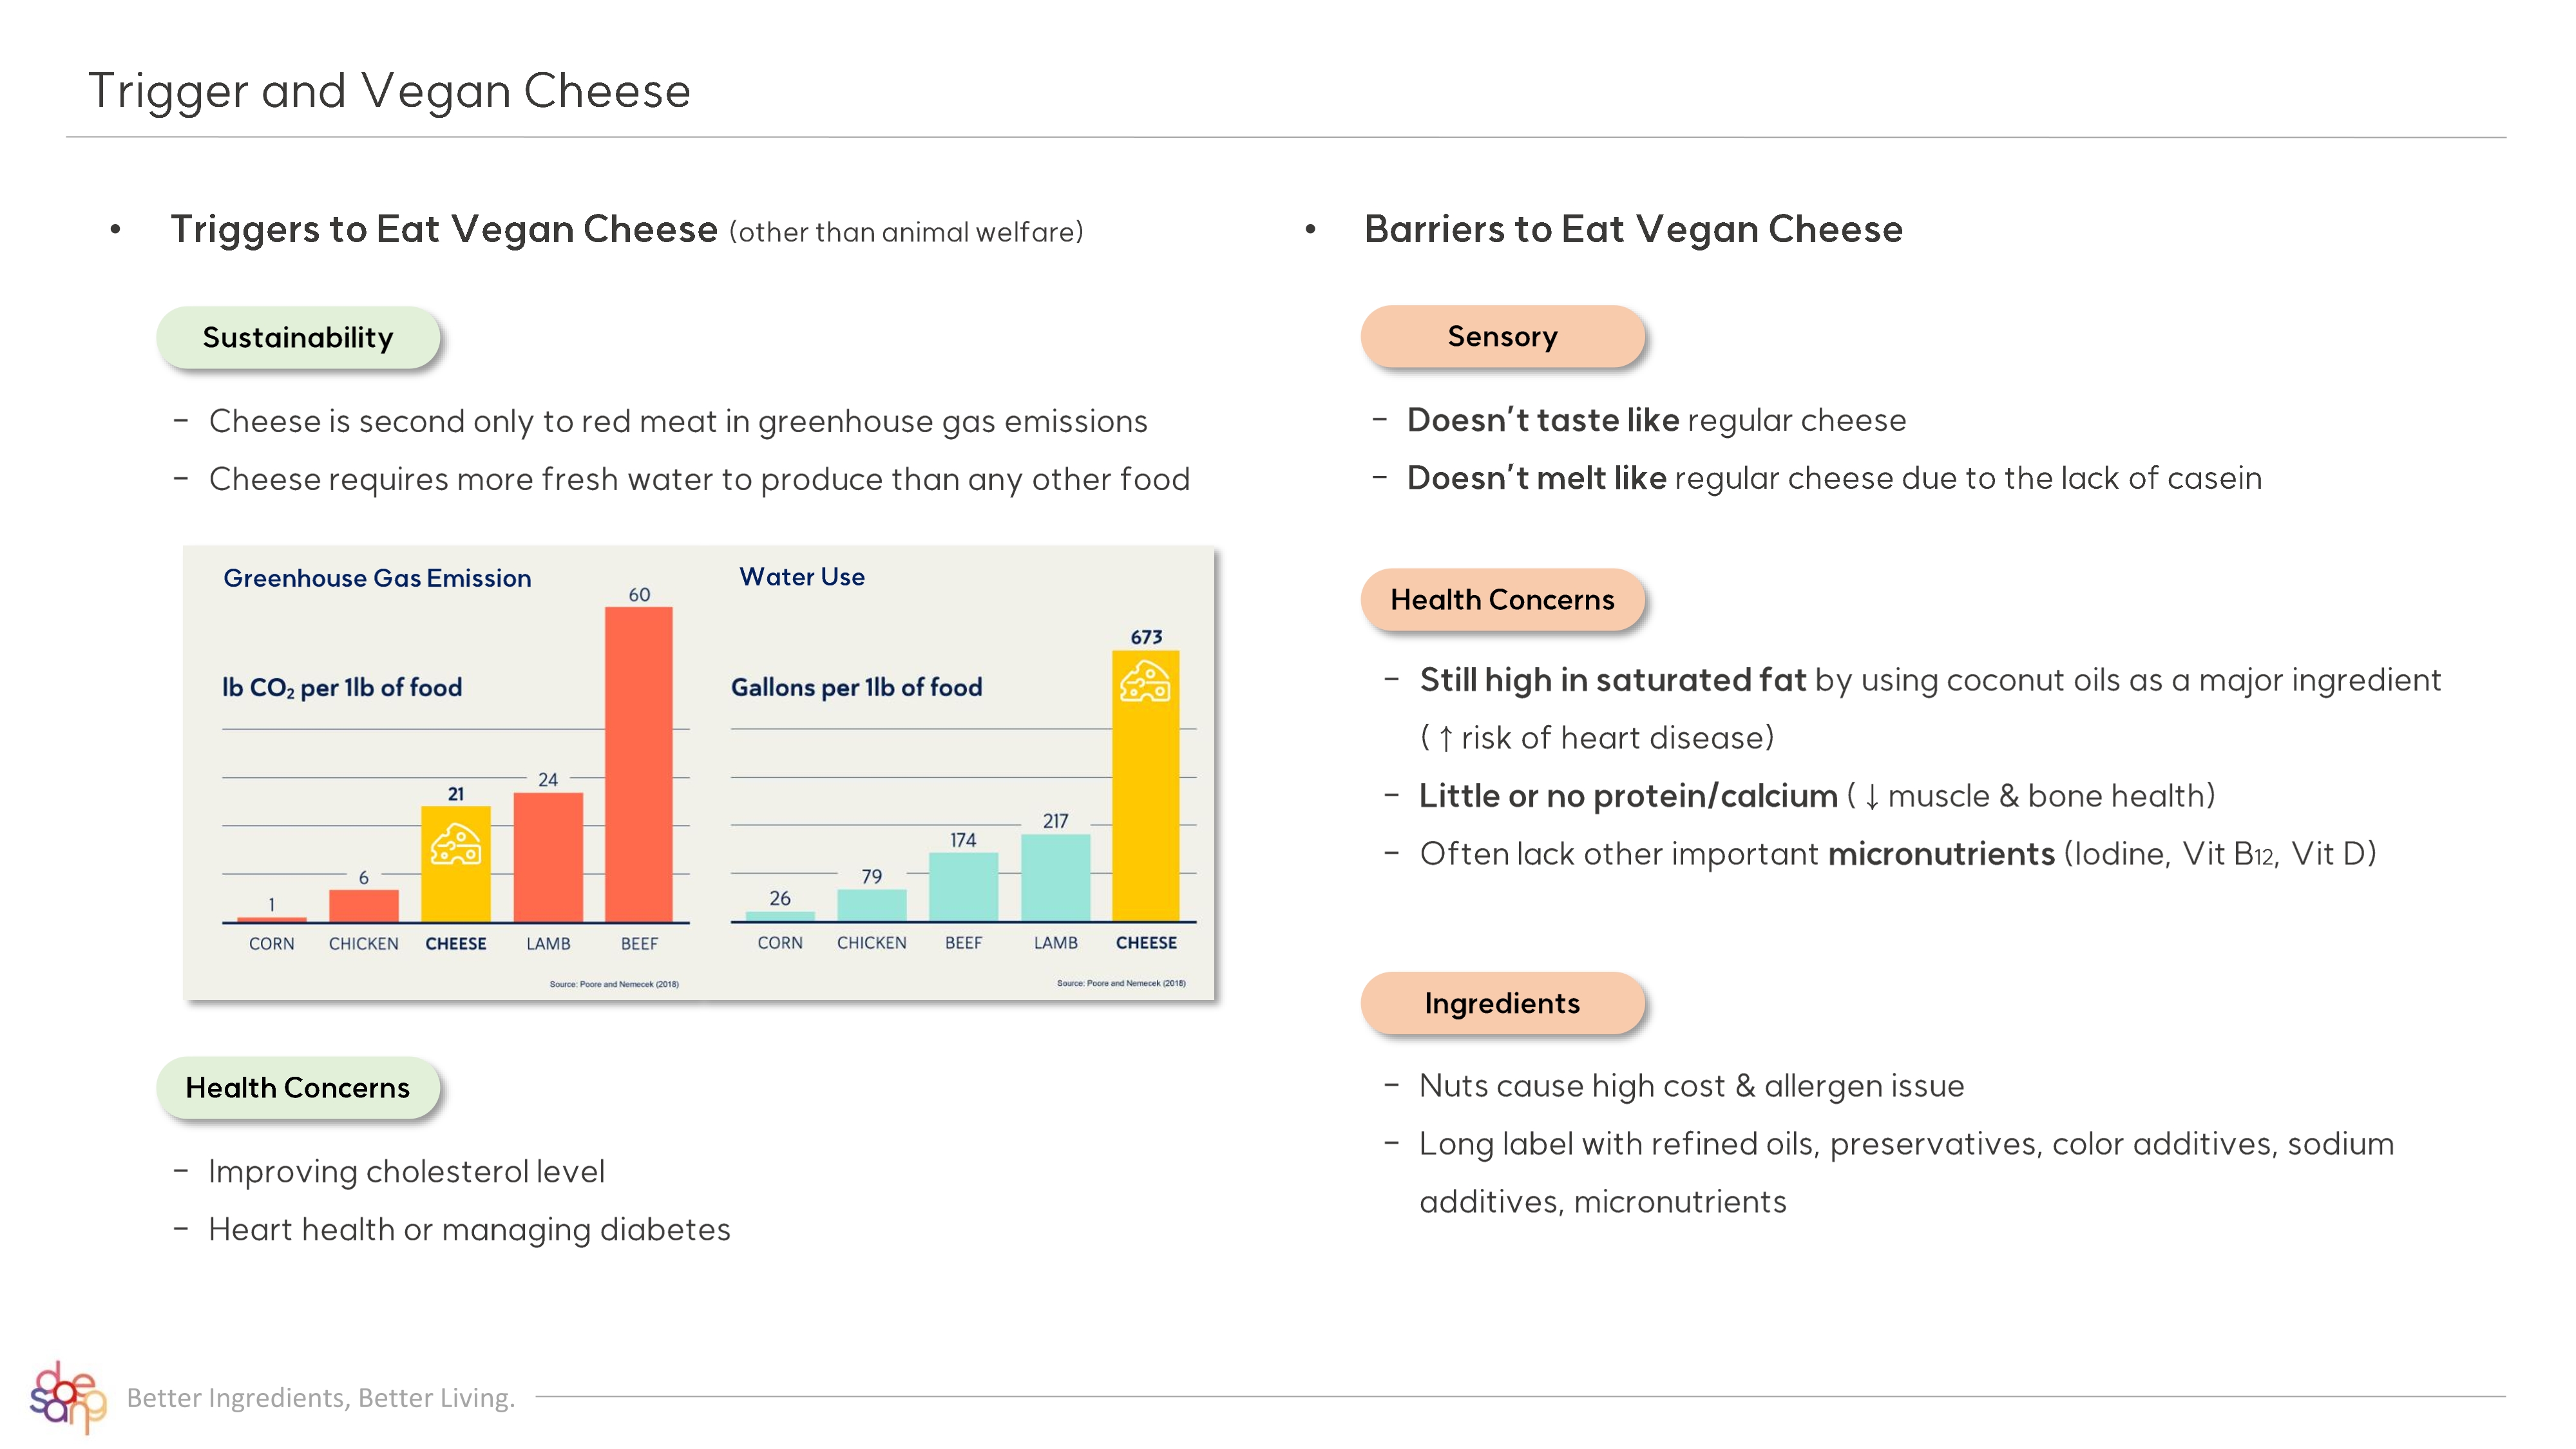Click the 'Water Use' chart title
2576x1449 pixels.
click(802, 577)
